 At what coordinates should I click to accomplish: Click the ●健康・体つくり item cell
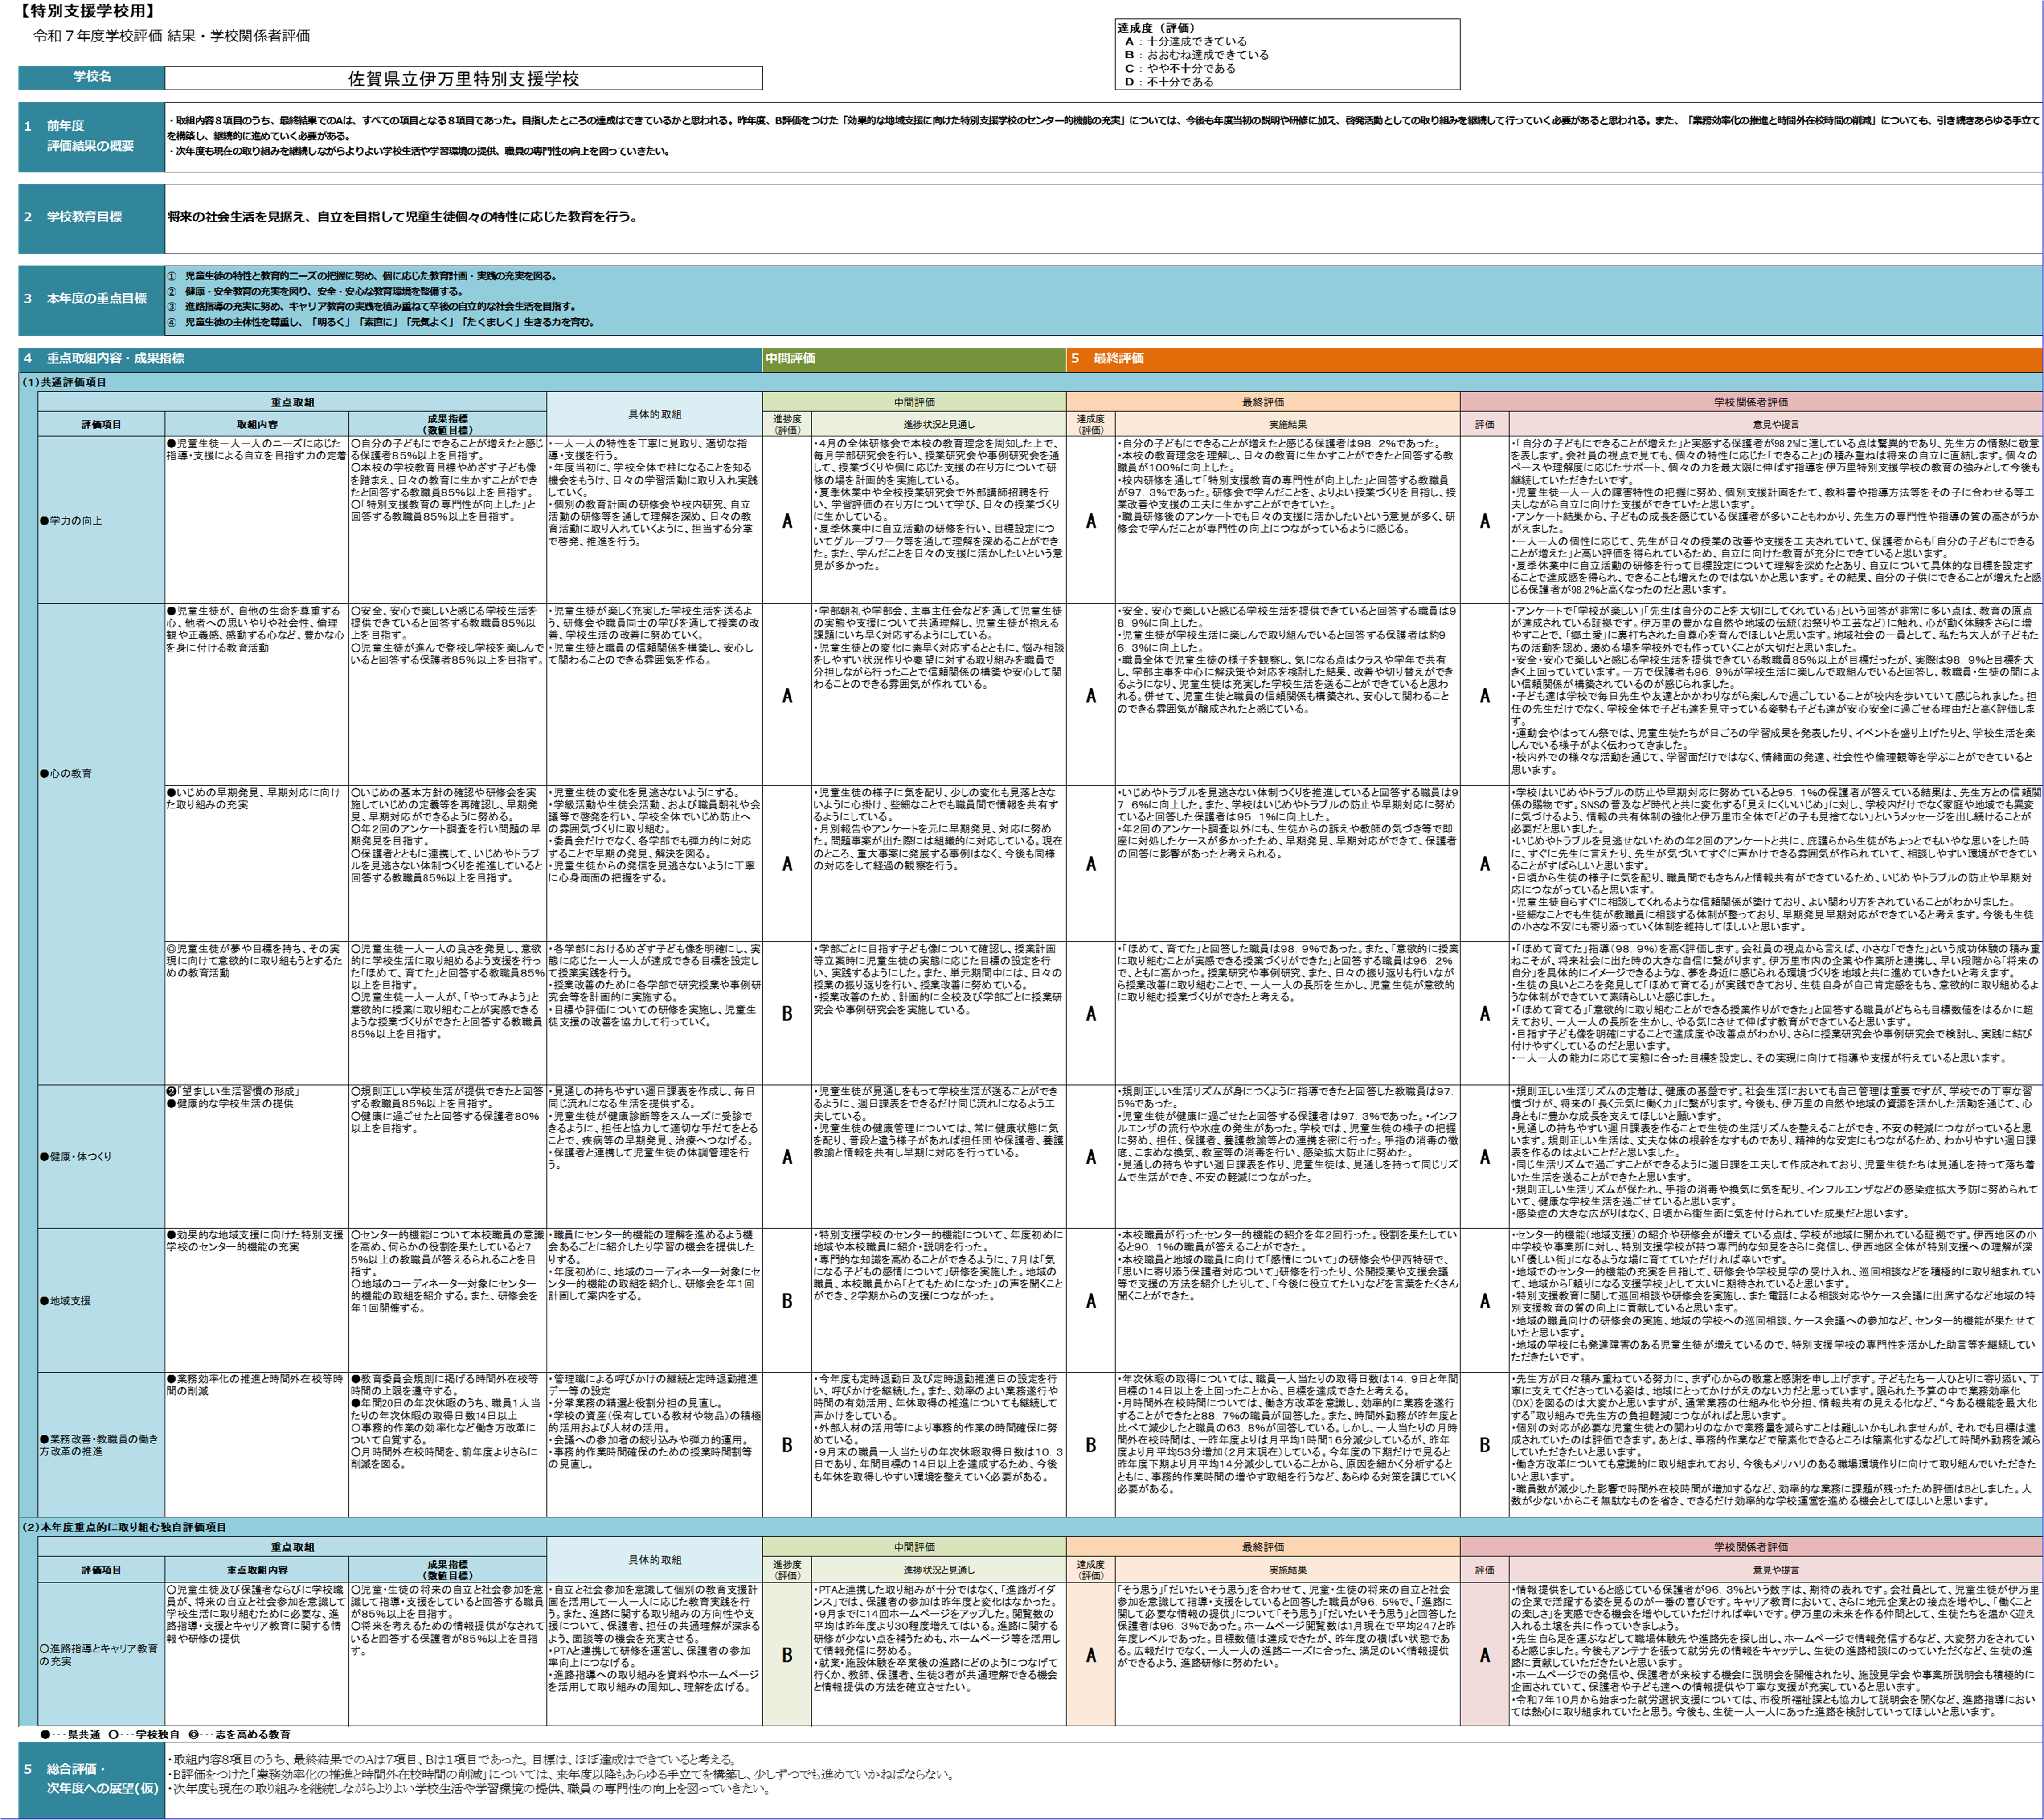pos(101,1156)
